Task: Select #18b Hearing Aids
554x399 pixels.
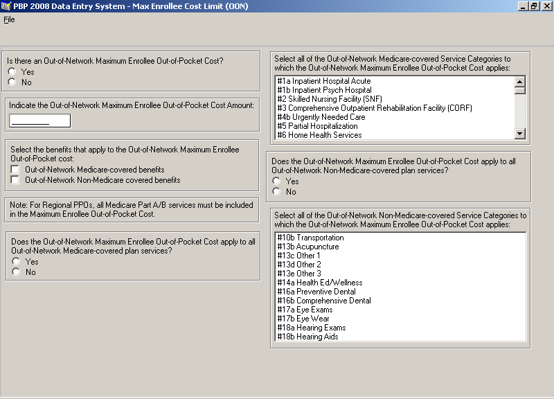Action: (x=400, y=337)
